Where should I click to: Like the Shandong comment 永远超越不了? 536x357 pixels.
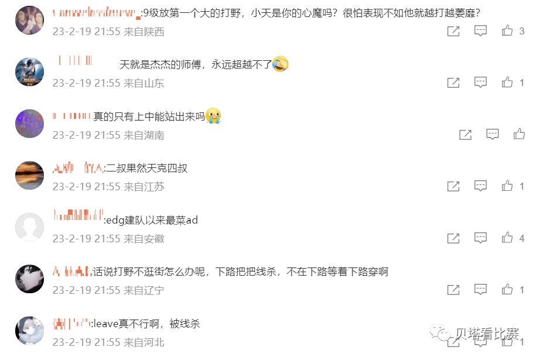[507, 83]
